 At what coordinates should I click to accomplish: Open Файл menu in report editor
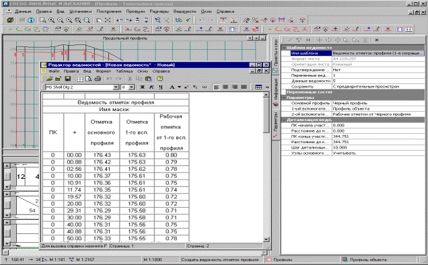click(x=54, y=71)
